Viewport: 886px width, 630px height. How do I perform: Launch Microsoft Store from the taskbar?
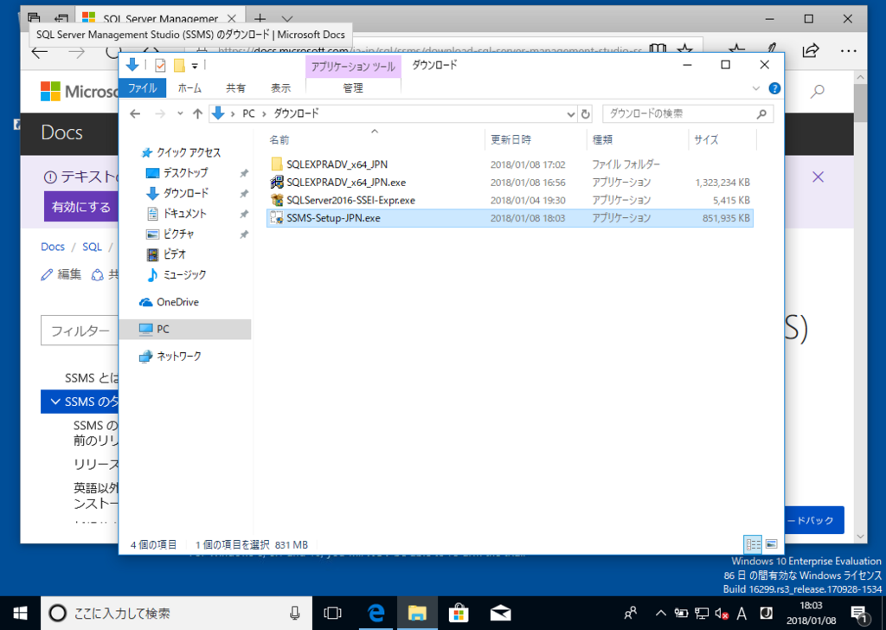[459, 614]
